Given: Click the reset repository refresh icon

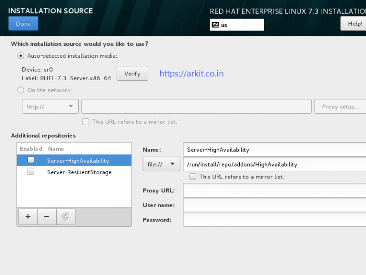Looking at the screenshot, I should 66,217.
